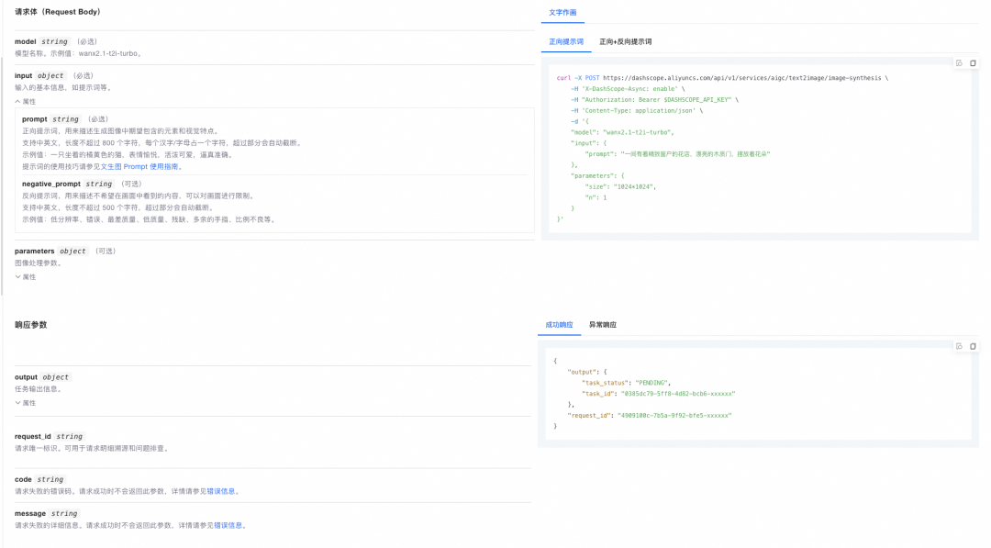Click the Content-Type header line
The image size is (991, 548).
pos(637,111)
